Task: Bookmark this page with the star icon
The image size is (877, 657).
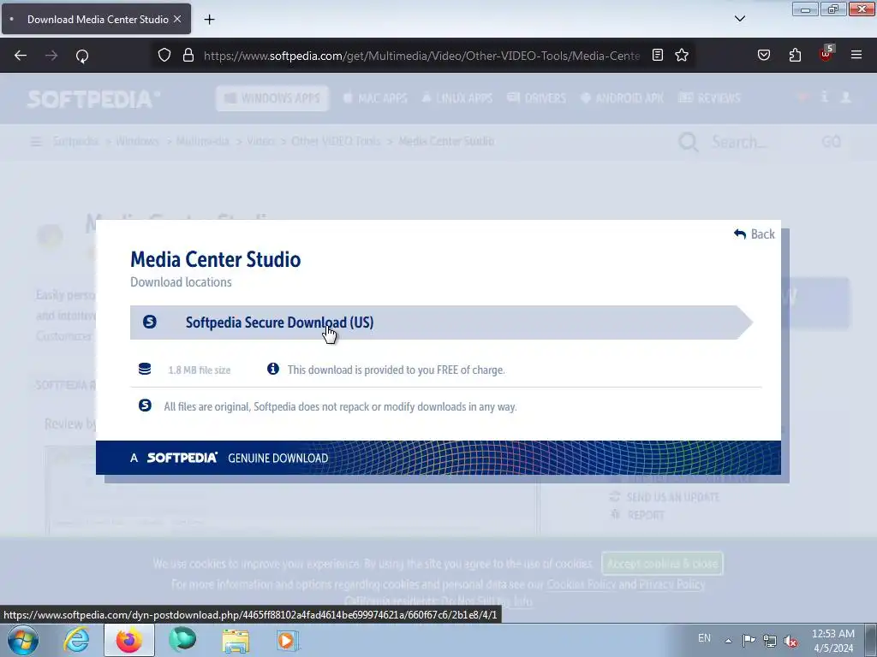Action: point(681,55)
